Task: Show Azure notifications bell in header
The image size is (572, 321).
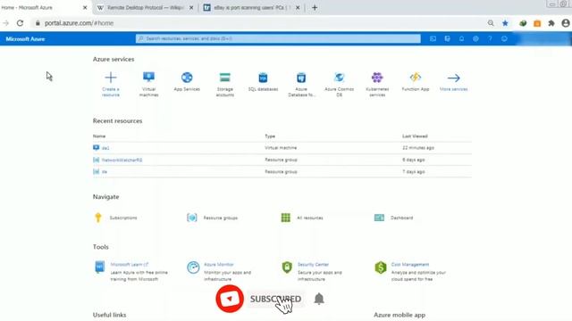Action: click(x=461, y=38)
